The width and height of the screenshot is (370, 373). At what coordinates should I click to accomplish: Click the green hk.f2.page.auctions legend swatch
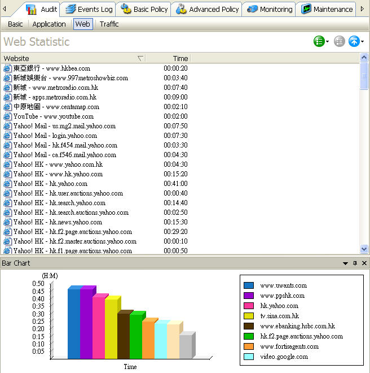click(249, 336)
